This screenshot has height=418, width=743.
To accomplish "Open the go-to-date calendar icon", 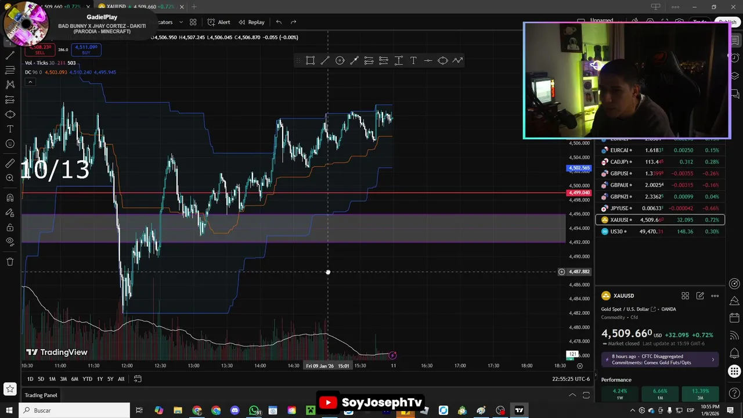I will click(x=138, y=379).
